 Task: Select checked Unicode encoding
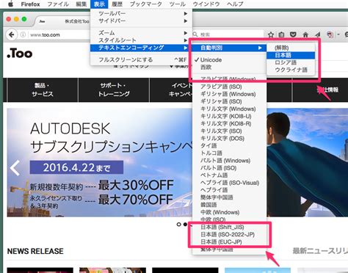229,60
